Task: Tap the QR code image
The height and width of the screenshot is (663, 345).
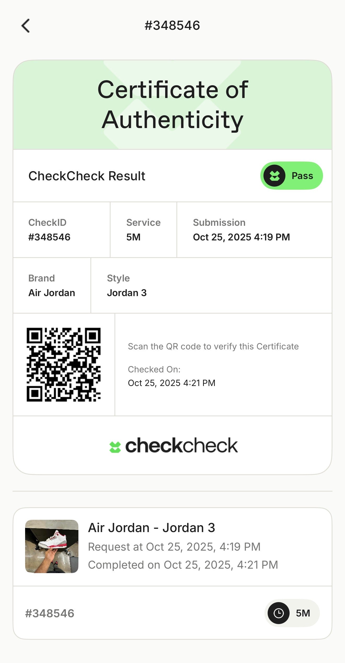Action: coord(64,365)
